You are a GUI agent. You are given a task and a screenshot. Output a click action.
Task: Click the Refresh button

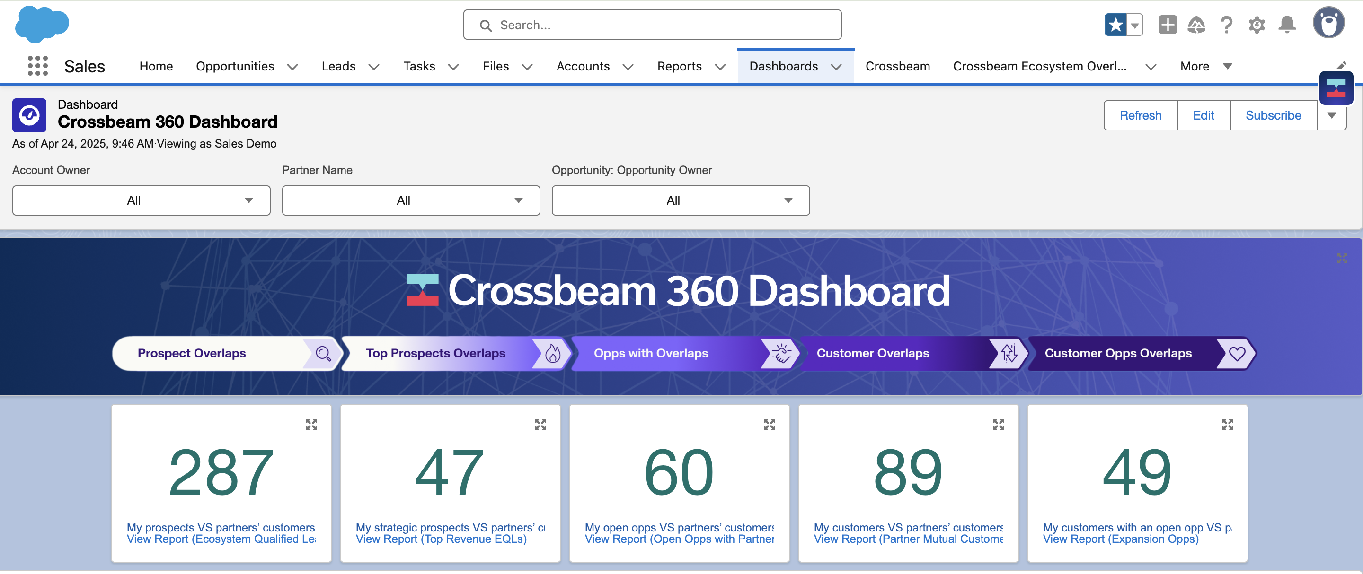pos(1140,115)
